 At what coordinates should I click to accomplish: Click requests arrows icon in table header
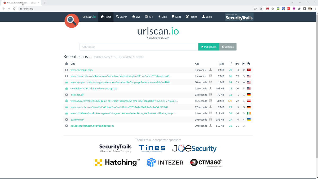[231, 64]
